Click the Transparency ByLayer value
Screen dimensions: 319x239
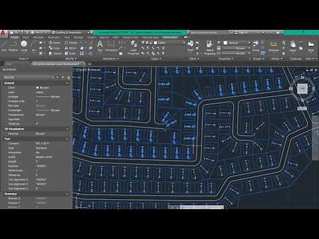41,115
